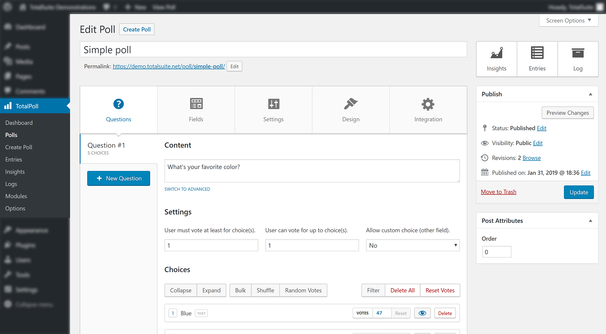Image resolution: width=606 pixels, height=334 pixels.
Task: Open the Create Poll submenu item
Action: (19, 147)
